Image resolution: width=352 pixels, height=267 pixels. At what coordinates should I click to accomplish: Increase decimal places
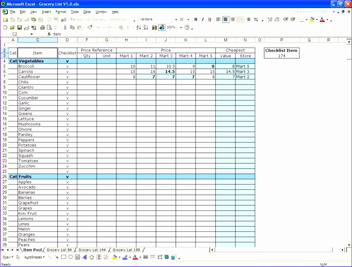270,20
